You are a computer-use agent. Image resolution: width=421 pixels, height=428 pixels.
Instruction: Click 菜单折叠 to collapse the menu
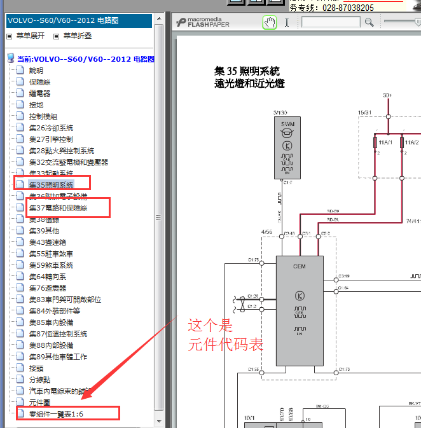point(78,36)
